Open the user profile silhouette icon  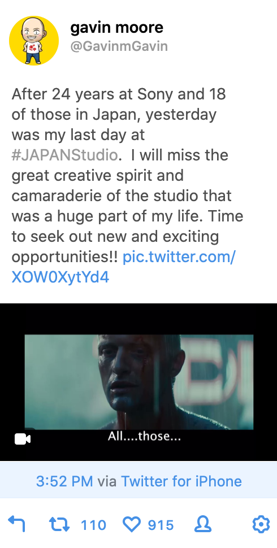202,524
